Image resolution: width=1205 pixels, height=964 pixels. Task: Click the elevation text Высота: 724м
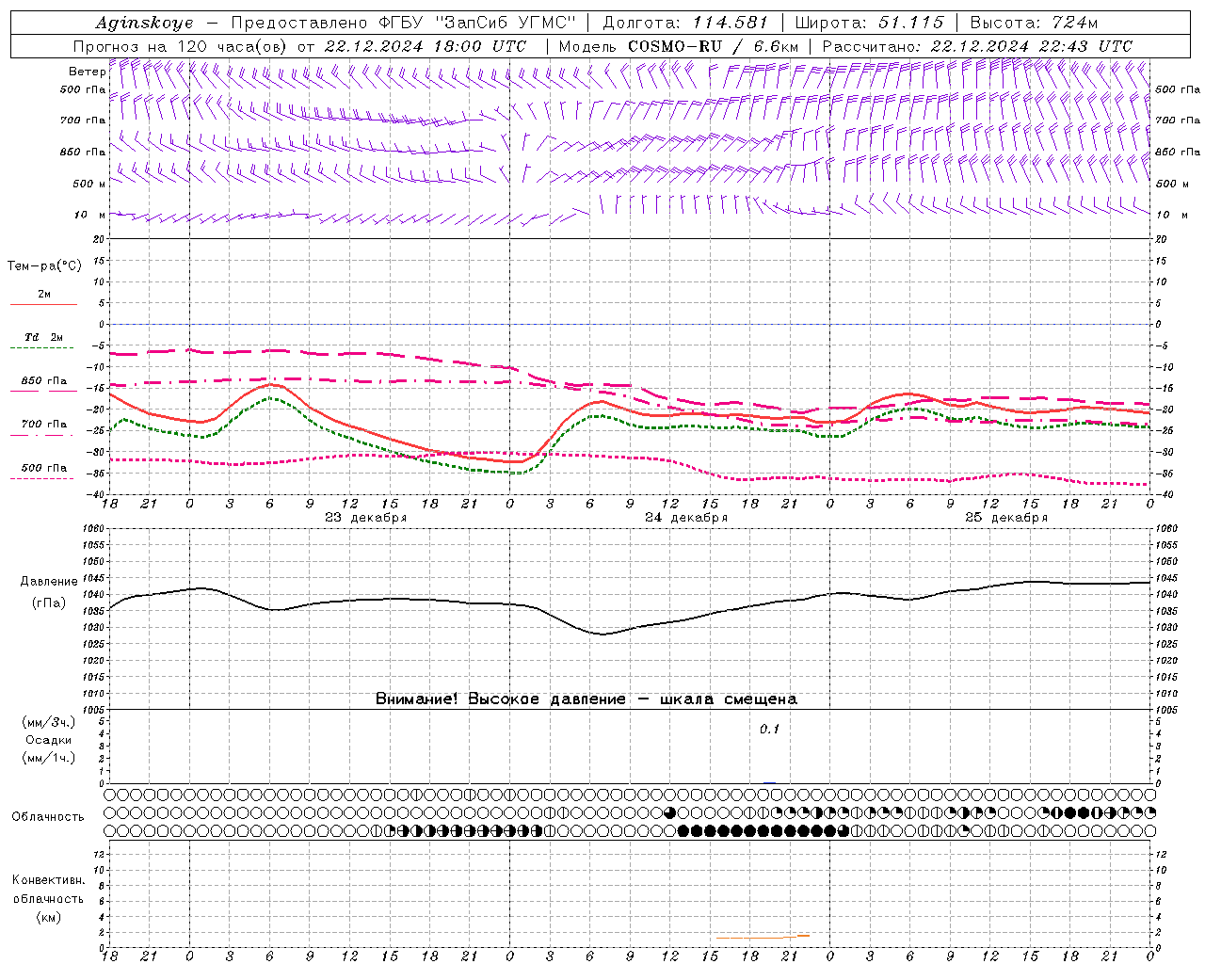[x=1034, y=23]
